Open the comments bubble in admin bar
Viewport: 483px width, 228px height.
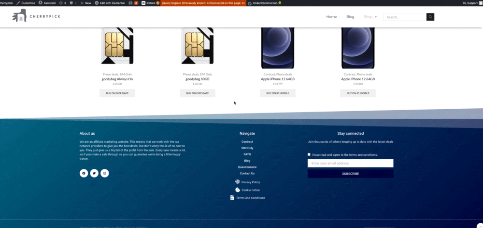(x=73, y=3)
